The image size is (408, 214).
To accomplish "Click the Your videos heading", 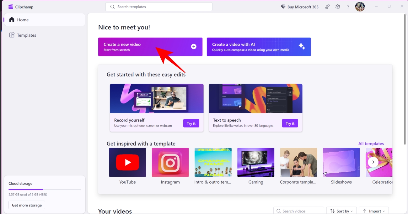I will [115, 211].
